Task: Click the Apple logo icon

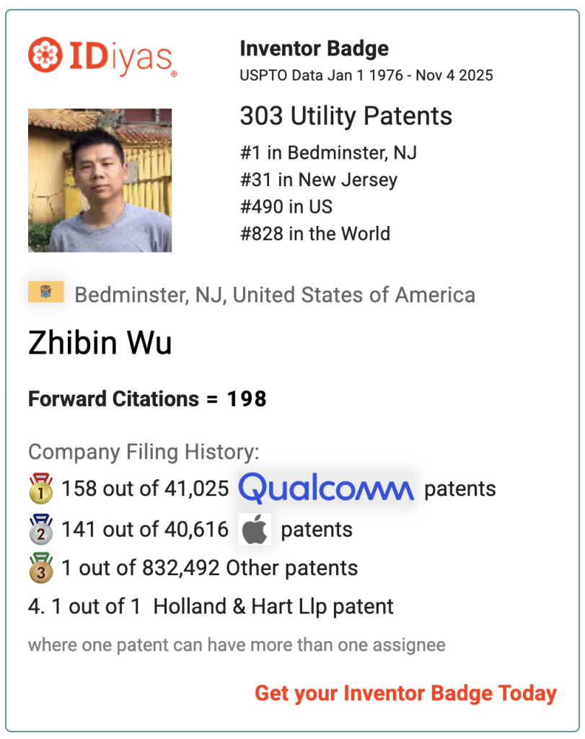Action: click(x=255, y=529)
